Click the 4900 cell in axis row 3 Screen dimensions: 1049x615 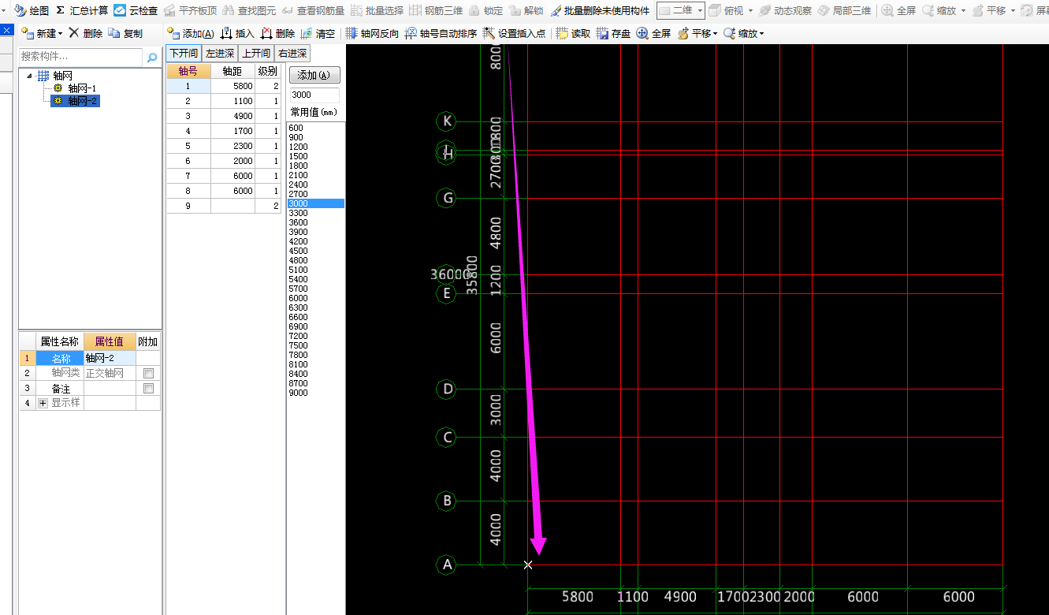(x=232, y=117)
